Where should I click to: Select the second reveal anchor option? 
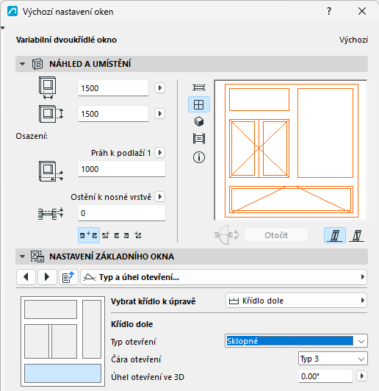(x=106, y=235)
